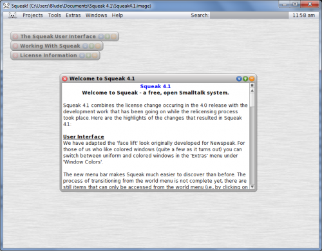
Task: Close the Welcome to Squeak 4.1 window
Action: (64, 79)
